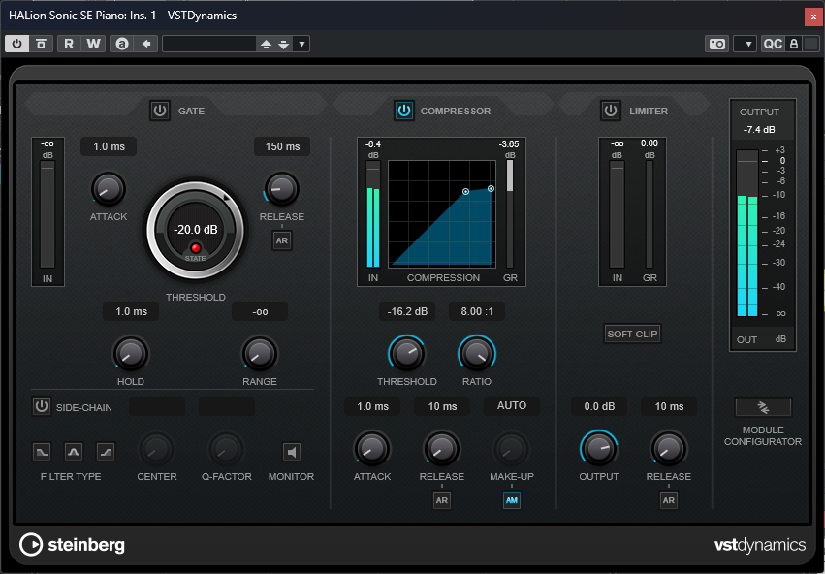
Task: Toggle the quick controls lock icon
Action: [x=793, y=44]
